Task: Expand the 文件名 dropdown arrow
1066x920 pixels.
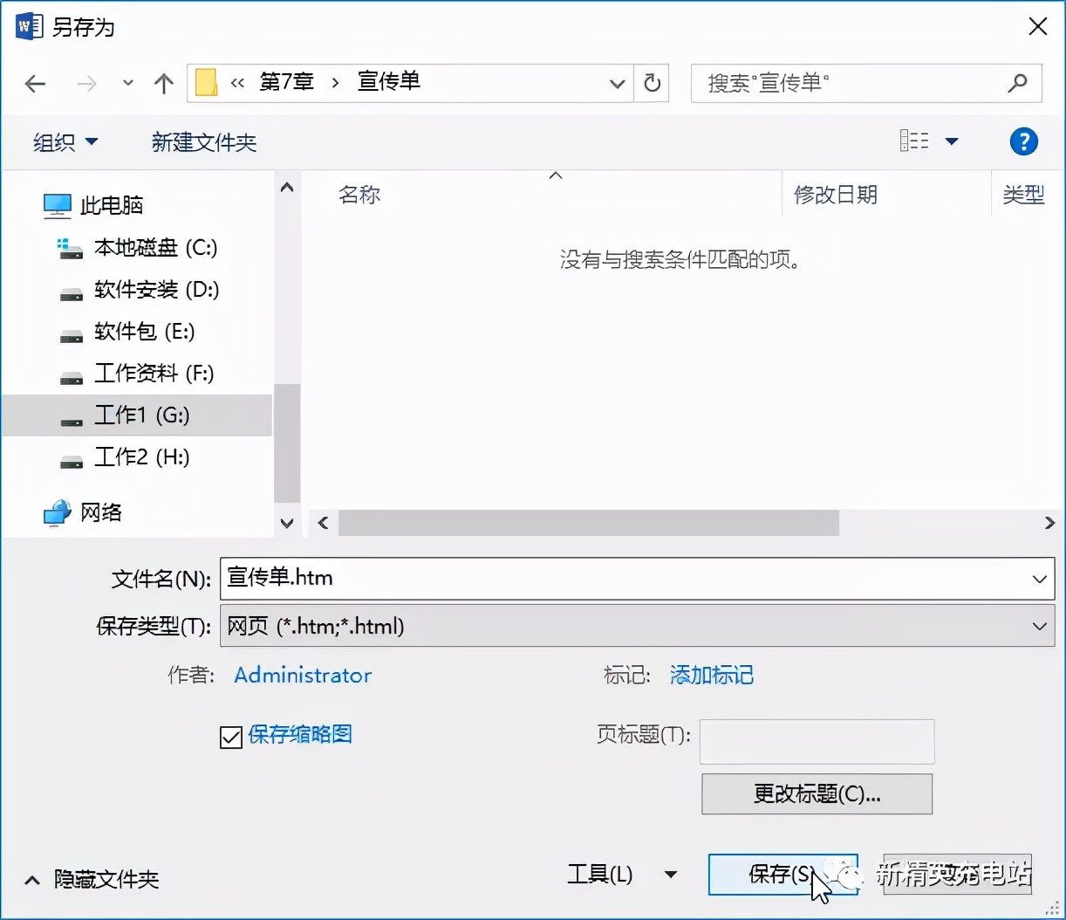Action: point(1039,579)
